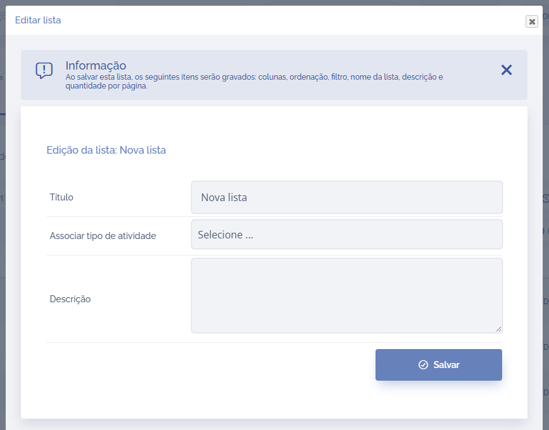Open the Associar tipo de atividade dropdown
This screenshot has height=430, width=549.
[346, 235]
